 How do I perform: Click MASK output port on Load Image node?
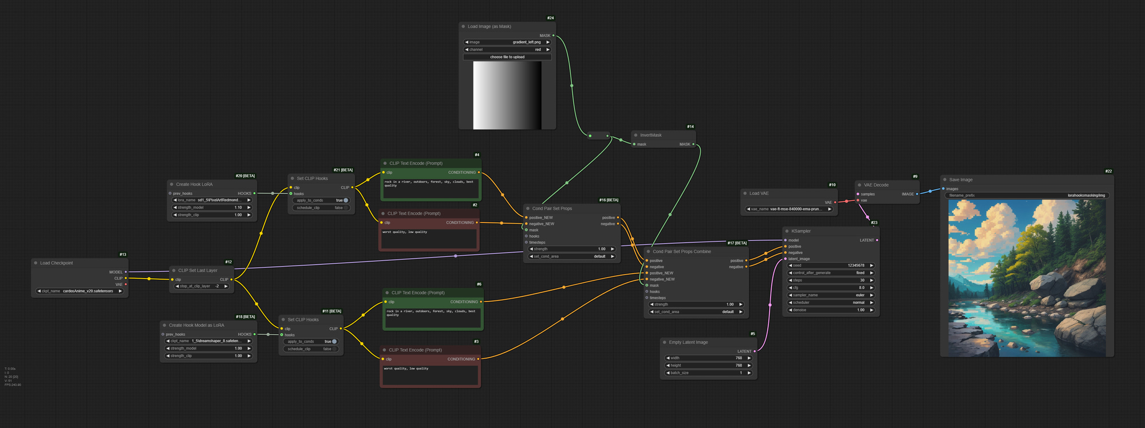coord(553,35)
